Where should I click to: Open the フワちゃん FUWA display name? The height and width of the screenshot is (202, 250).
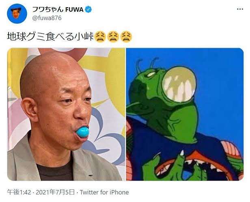coord(58,10)
